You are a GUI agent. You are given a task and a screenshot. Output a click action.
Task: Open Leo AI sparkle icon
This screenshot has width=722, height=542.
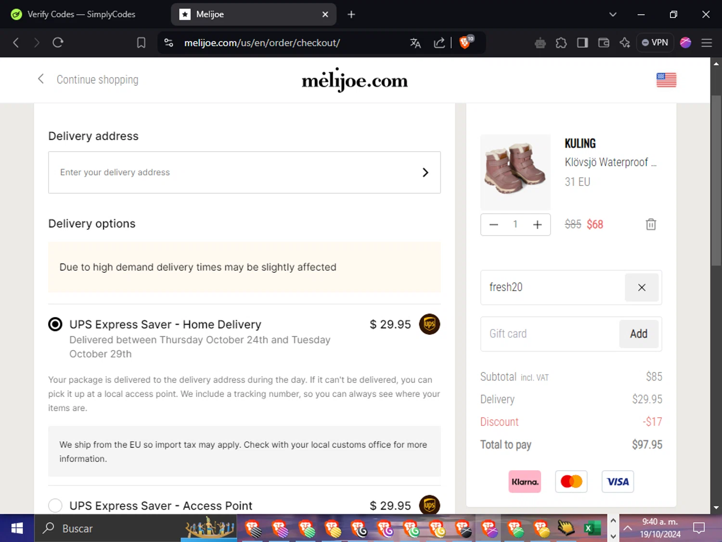[x=625, y=43]
